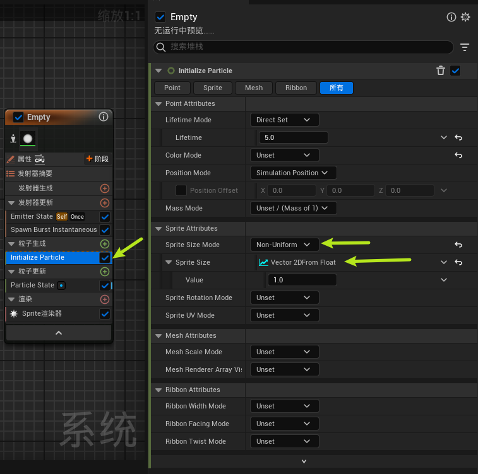Select the Ribbon filter tab
This screenshot has height=474, width=478.
pyautogui.click(x=296, y=88)
